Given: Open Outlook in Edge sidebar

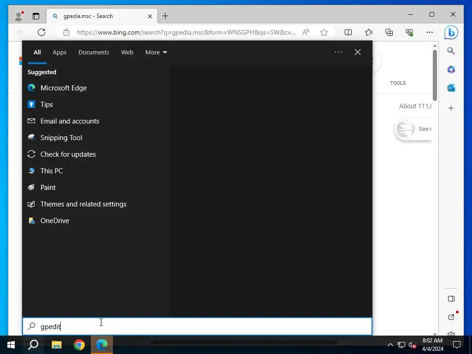Looking at the screenshot, I should point(451,88).
